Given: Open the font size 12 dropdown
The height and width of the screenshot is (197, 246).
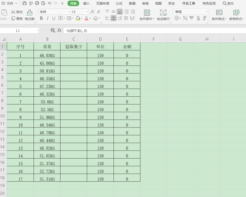Looking at the screenshot, I should point(87,12).
